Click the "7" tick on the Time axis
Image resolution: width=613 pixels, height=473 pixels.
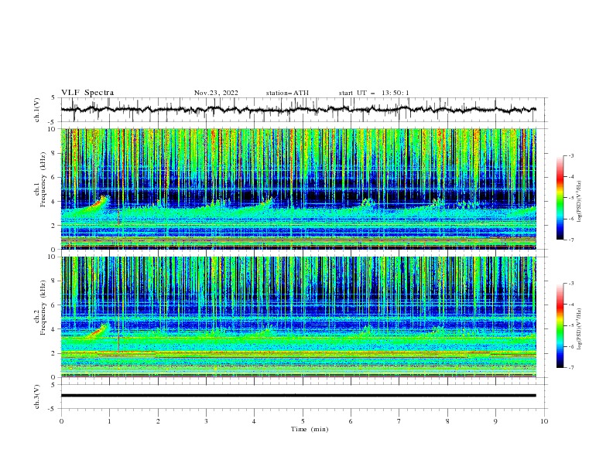tap(399, 421)
